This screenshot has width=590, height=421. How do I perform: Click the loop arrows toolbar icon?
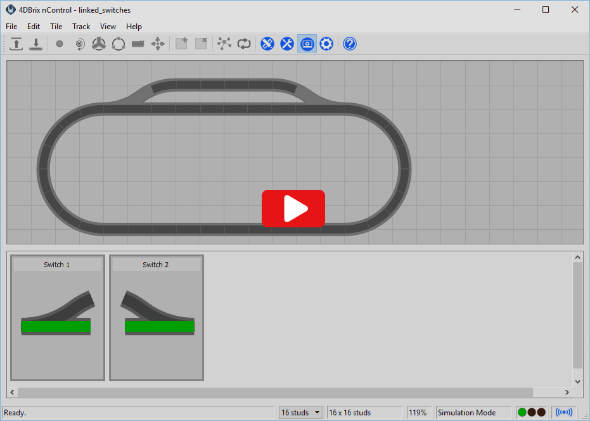(244, 44)
